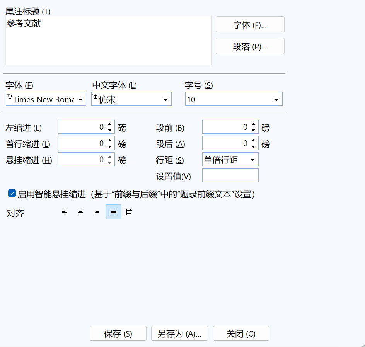Open the 字号 size dropdown
Image resolution: width=365 pixels, height=347 pixels.
(276, 100)
